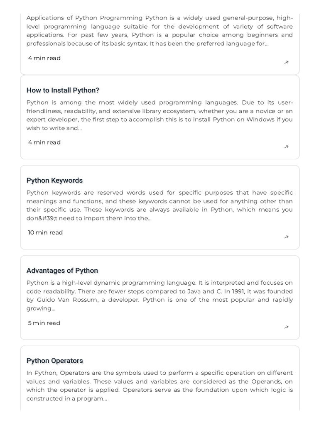Click "4 min read" under the Applications excerpt
This screenshot has width=319, height=425.
click(x=44, y=58)
